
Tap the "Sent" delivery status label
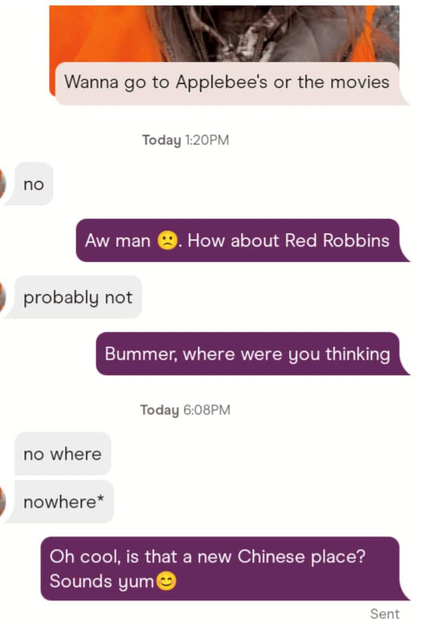[384, 614]
